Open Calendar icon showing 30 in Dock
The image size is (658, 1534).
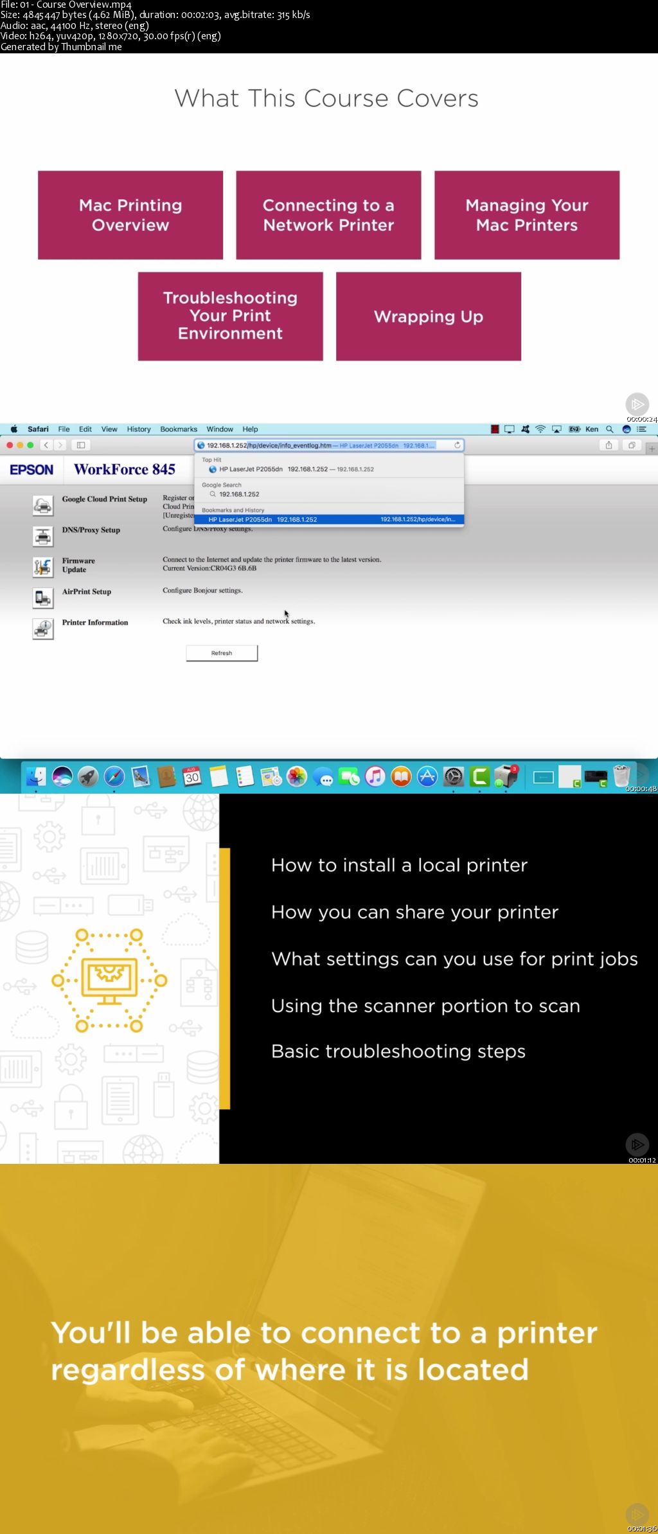(192, 777)
